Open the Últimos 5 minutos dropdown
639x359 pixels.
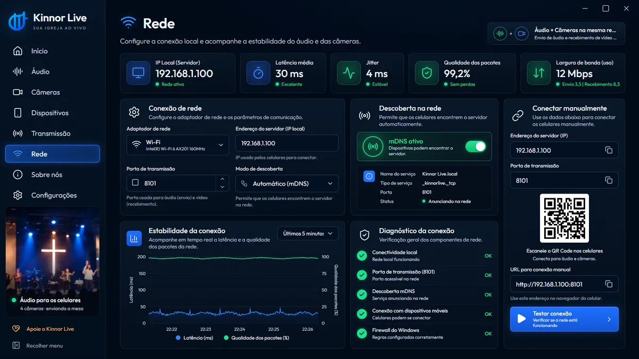308,233
